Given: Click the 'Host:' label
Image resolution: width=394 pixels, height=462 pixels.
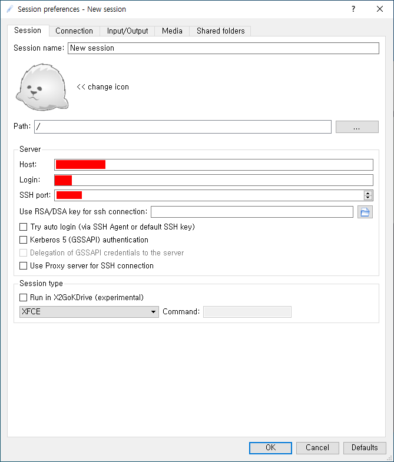Looking at the screenshot, I should [x=28, y=164].
